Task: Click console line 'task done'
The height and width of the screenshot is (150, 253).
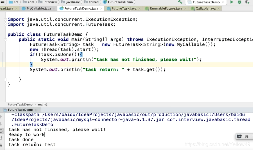Action: tap(21, 139)
